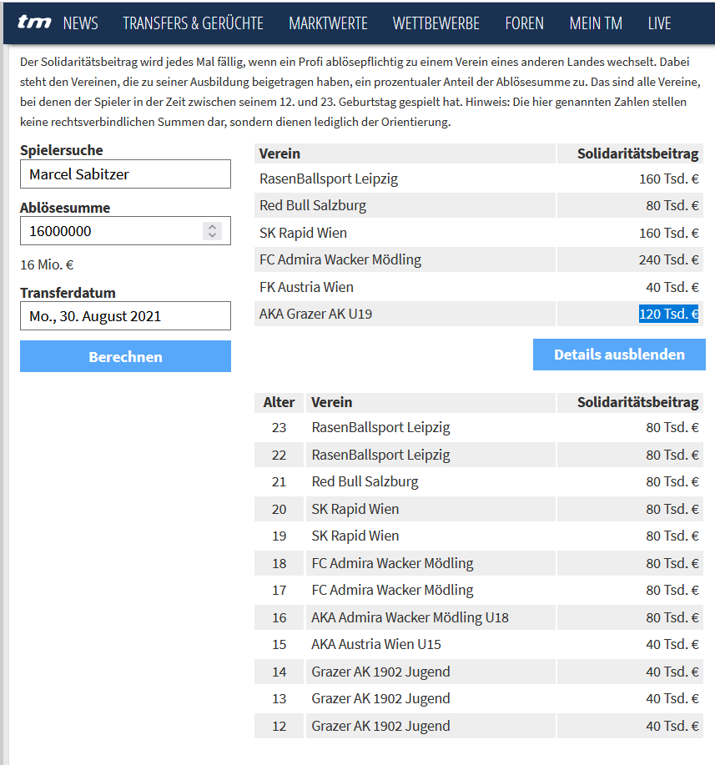Click the RasenBallsport Leipzig summary row
This screenshot has width=715, height=765.
point(479,179)
